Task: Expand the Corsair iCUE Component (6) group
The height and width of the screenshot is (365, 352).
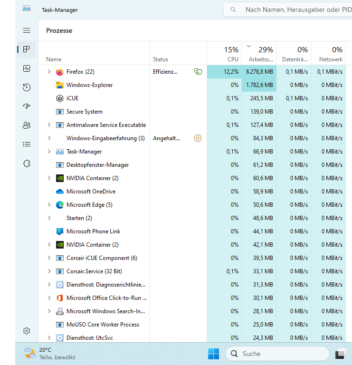Action: [x=49, y=258]
